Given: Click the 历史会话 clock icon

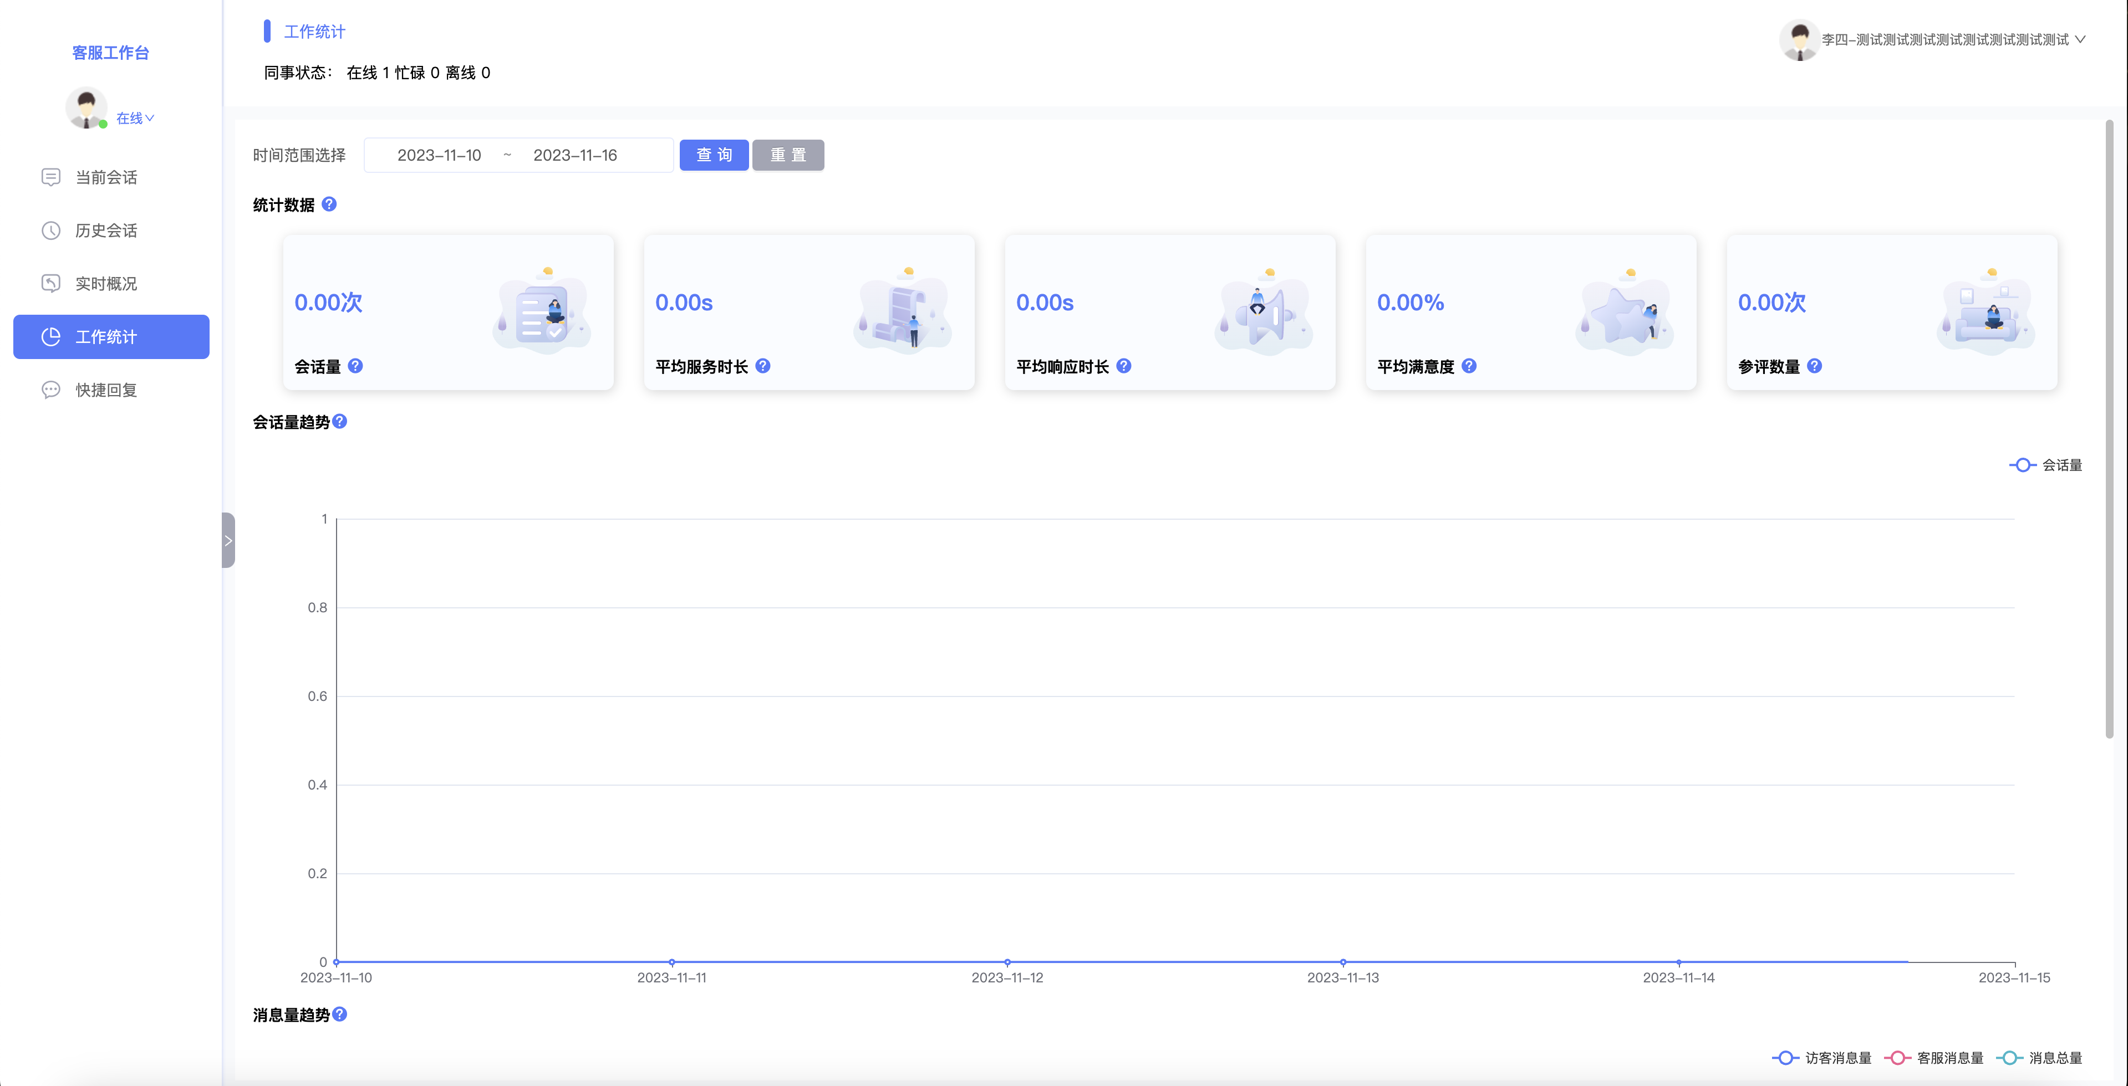Looking at the screenshot, I should [x=51, y=231].
